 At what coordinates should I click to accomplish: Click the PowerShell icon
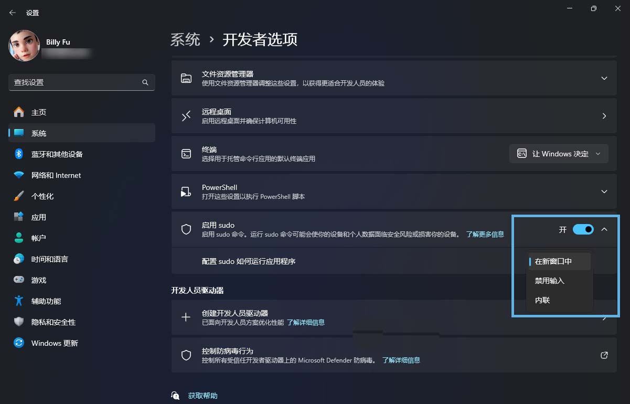186,191
